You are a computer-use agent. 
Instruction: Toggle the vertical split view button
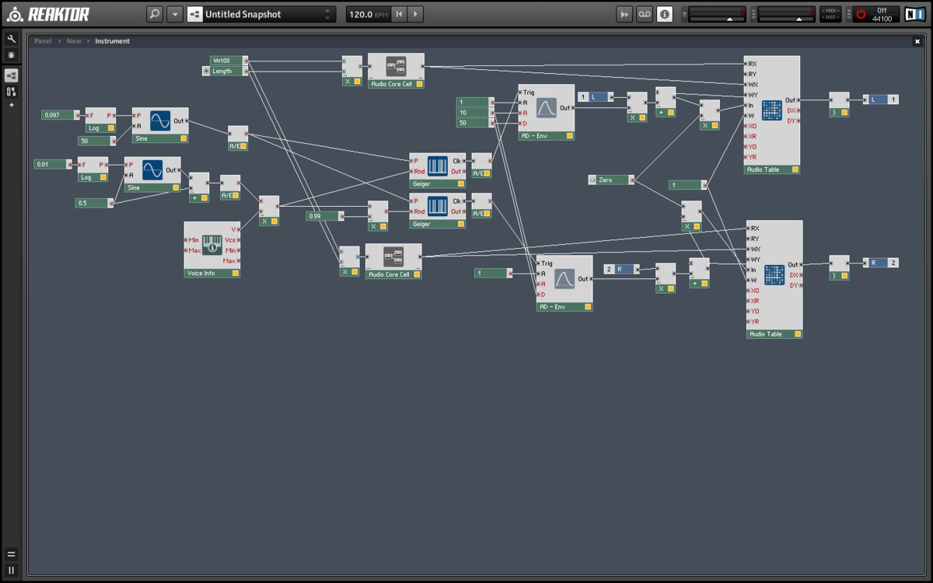pos(12,570)
